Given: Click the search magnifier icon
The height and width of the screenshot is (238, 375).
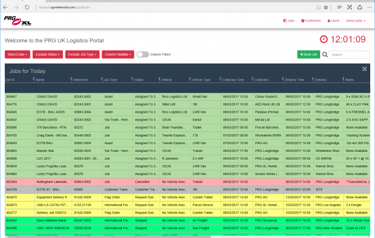Looking at the screenshot, I should [325, 55].
